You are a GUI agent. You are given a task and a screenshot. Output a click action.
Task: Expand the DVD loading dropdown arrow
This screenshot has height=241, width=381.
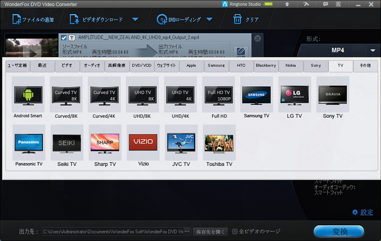tap(210, 19)
